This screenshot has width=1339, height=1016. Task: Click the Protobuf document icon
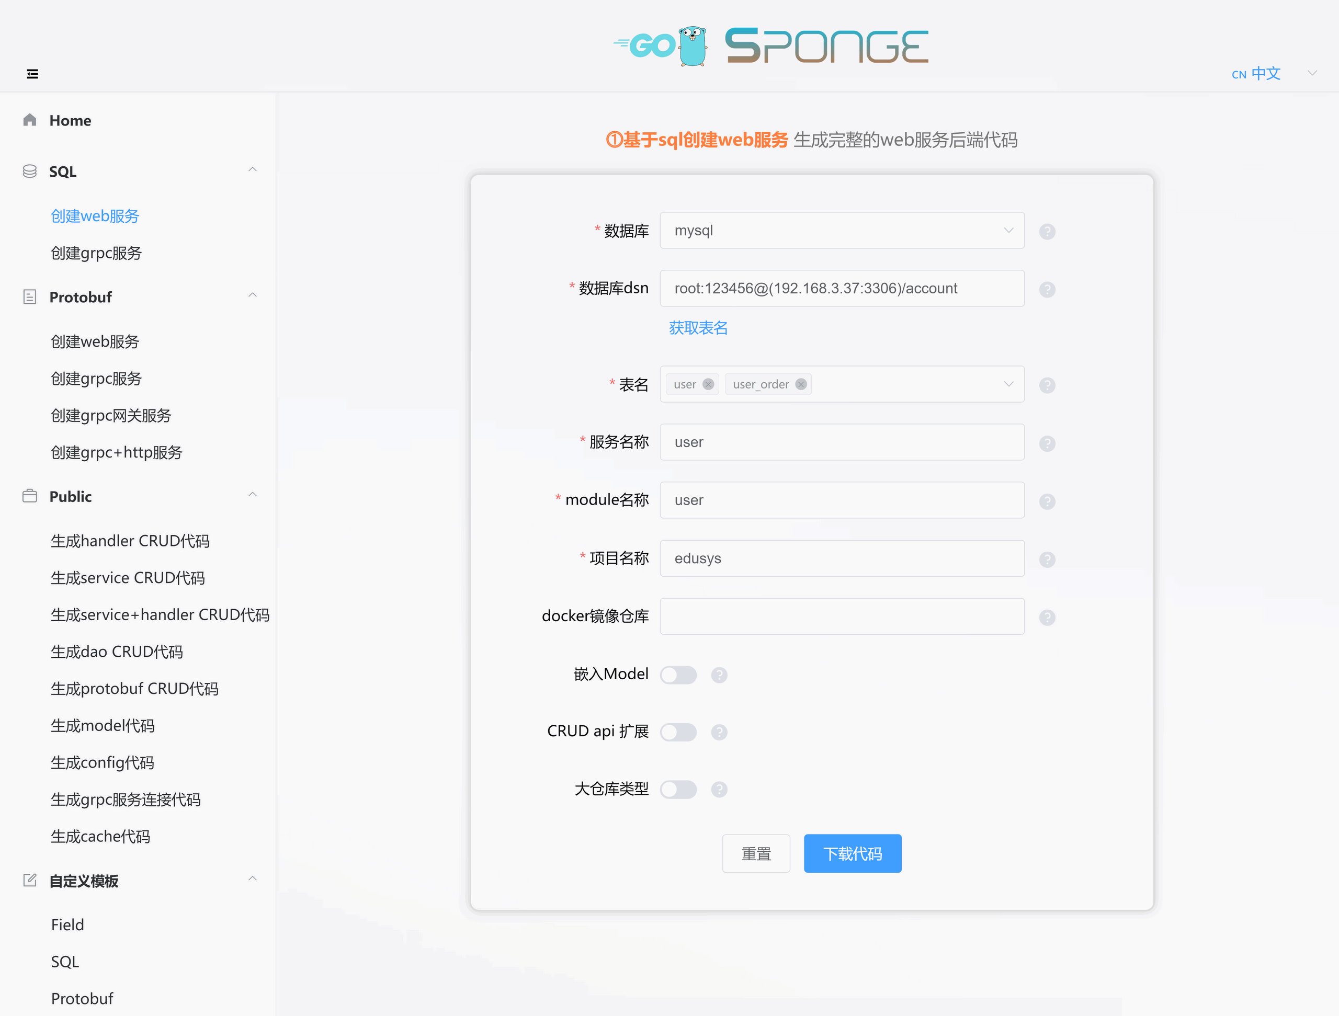click(30, 296)
